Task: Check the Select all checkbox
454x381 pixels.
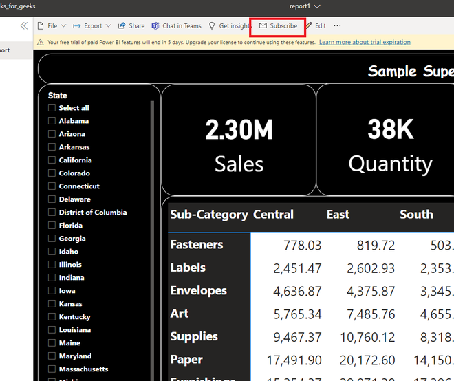Action: click(52, 108)
